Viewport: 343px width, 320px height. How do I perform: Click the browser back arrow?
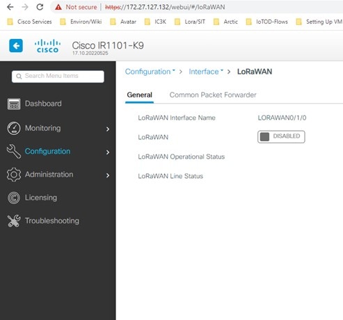(x=10, y=7)
